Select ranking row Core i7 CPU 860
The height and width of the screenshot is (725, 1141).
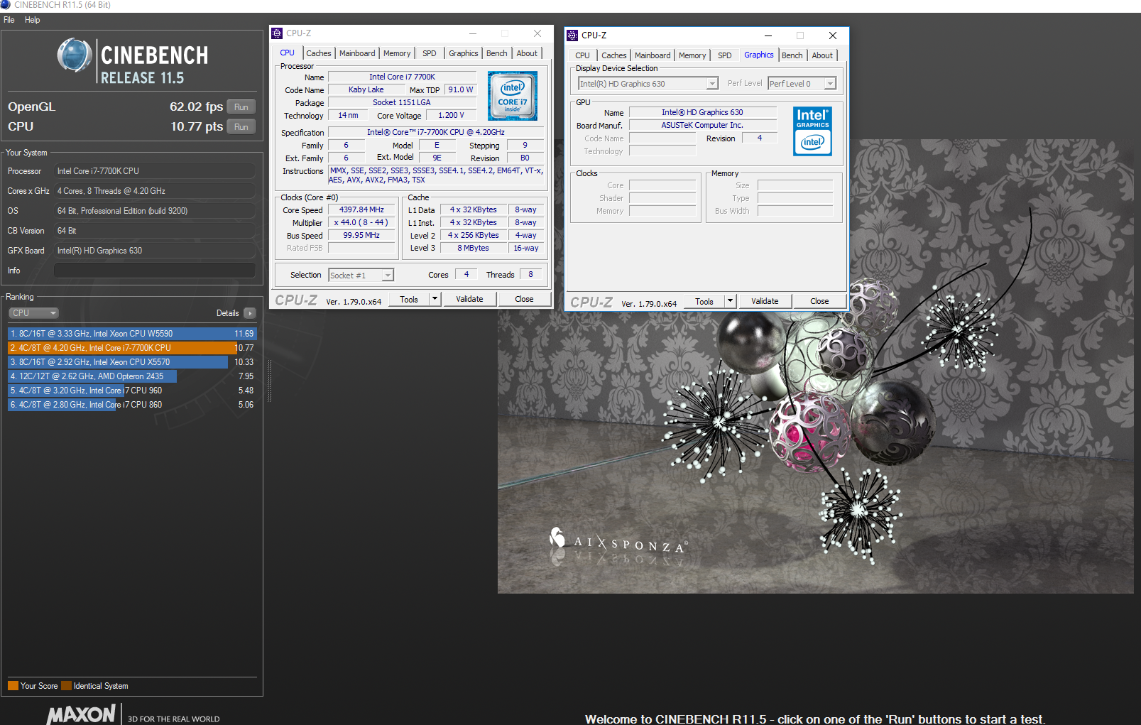(132, 405)
